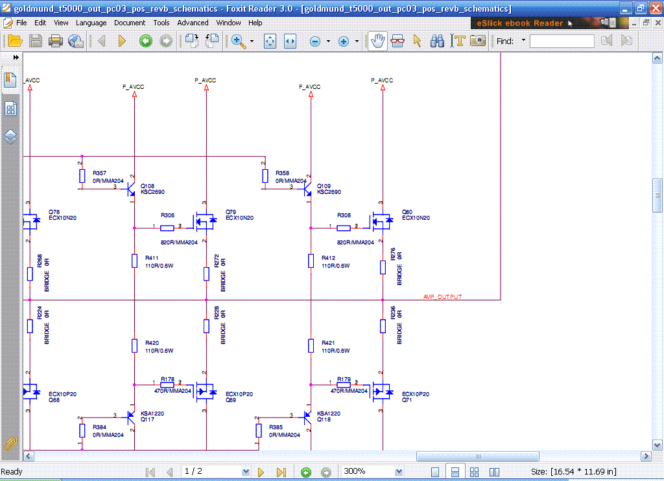Rotate page counterclockwise icon

(212, 41)
